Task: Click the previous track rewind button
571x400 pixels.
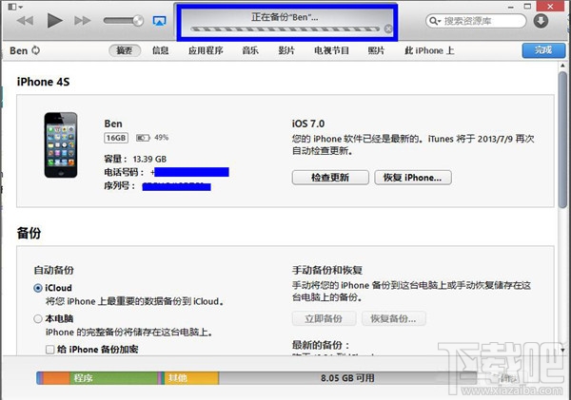Action: tap(25, 21)
